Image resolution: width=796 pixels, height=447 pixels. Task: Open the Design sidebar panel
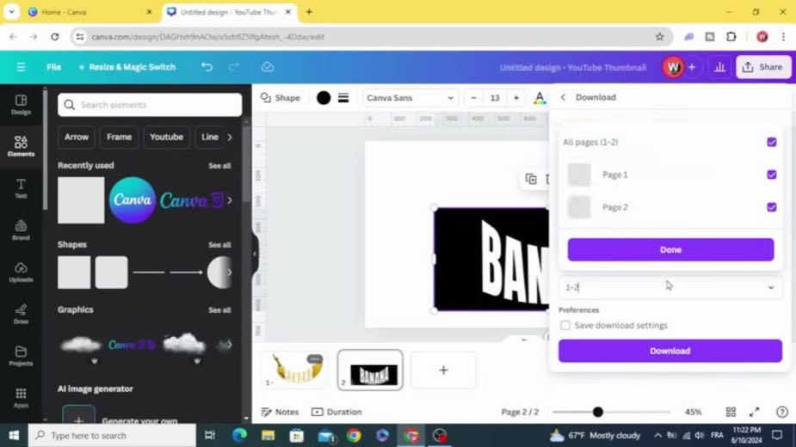pos(21,105)
